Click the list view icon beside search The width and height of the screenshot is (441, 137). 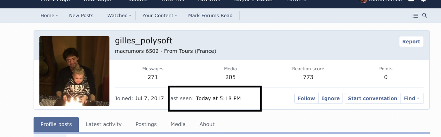(415, 16)
